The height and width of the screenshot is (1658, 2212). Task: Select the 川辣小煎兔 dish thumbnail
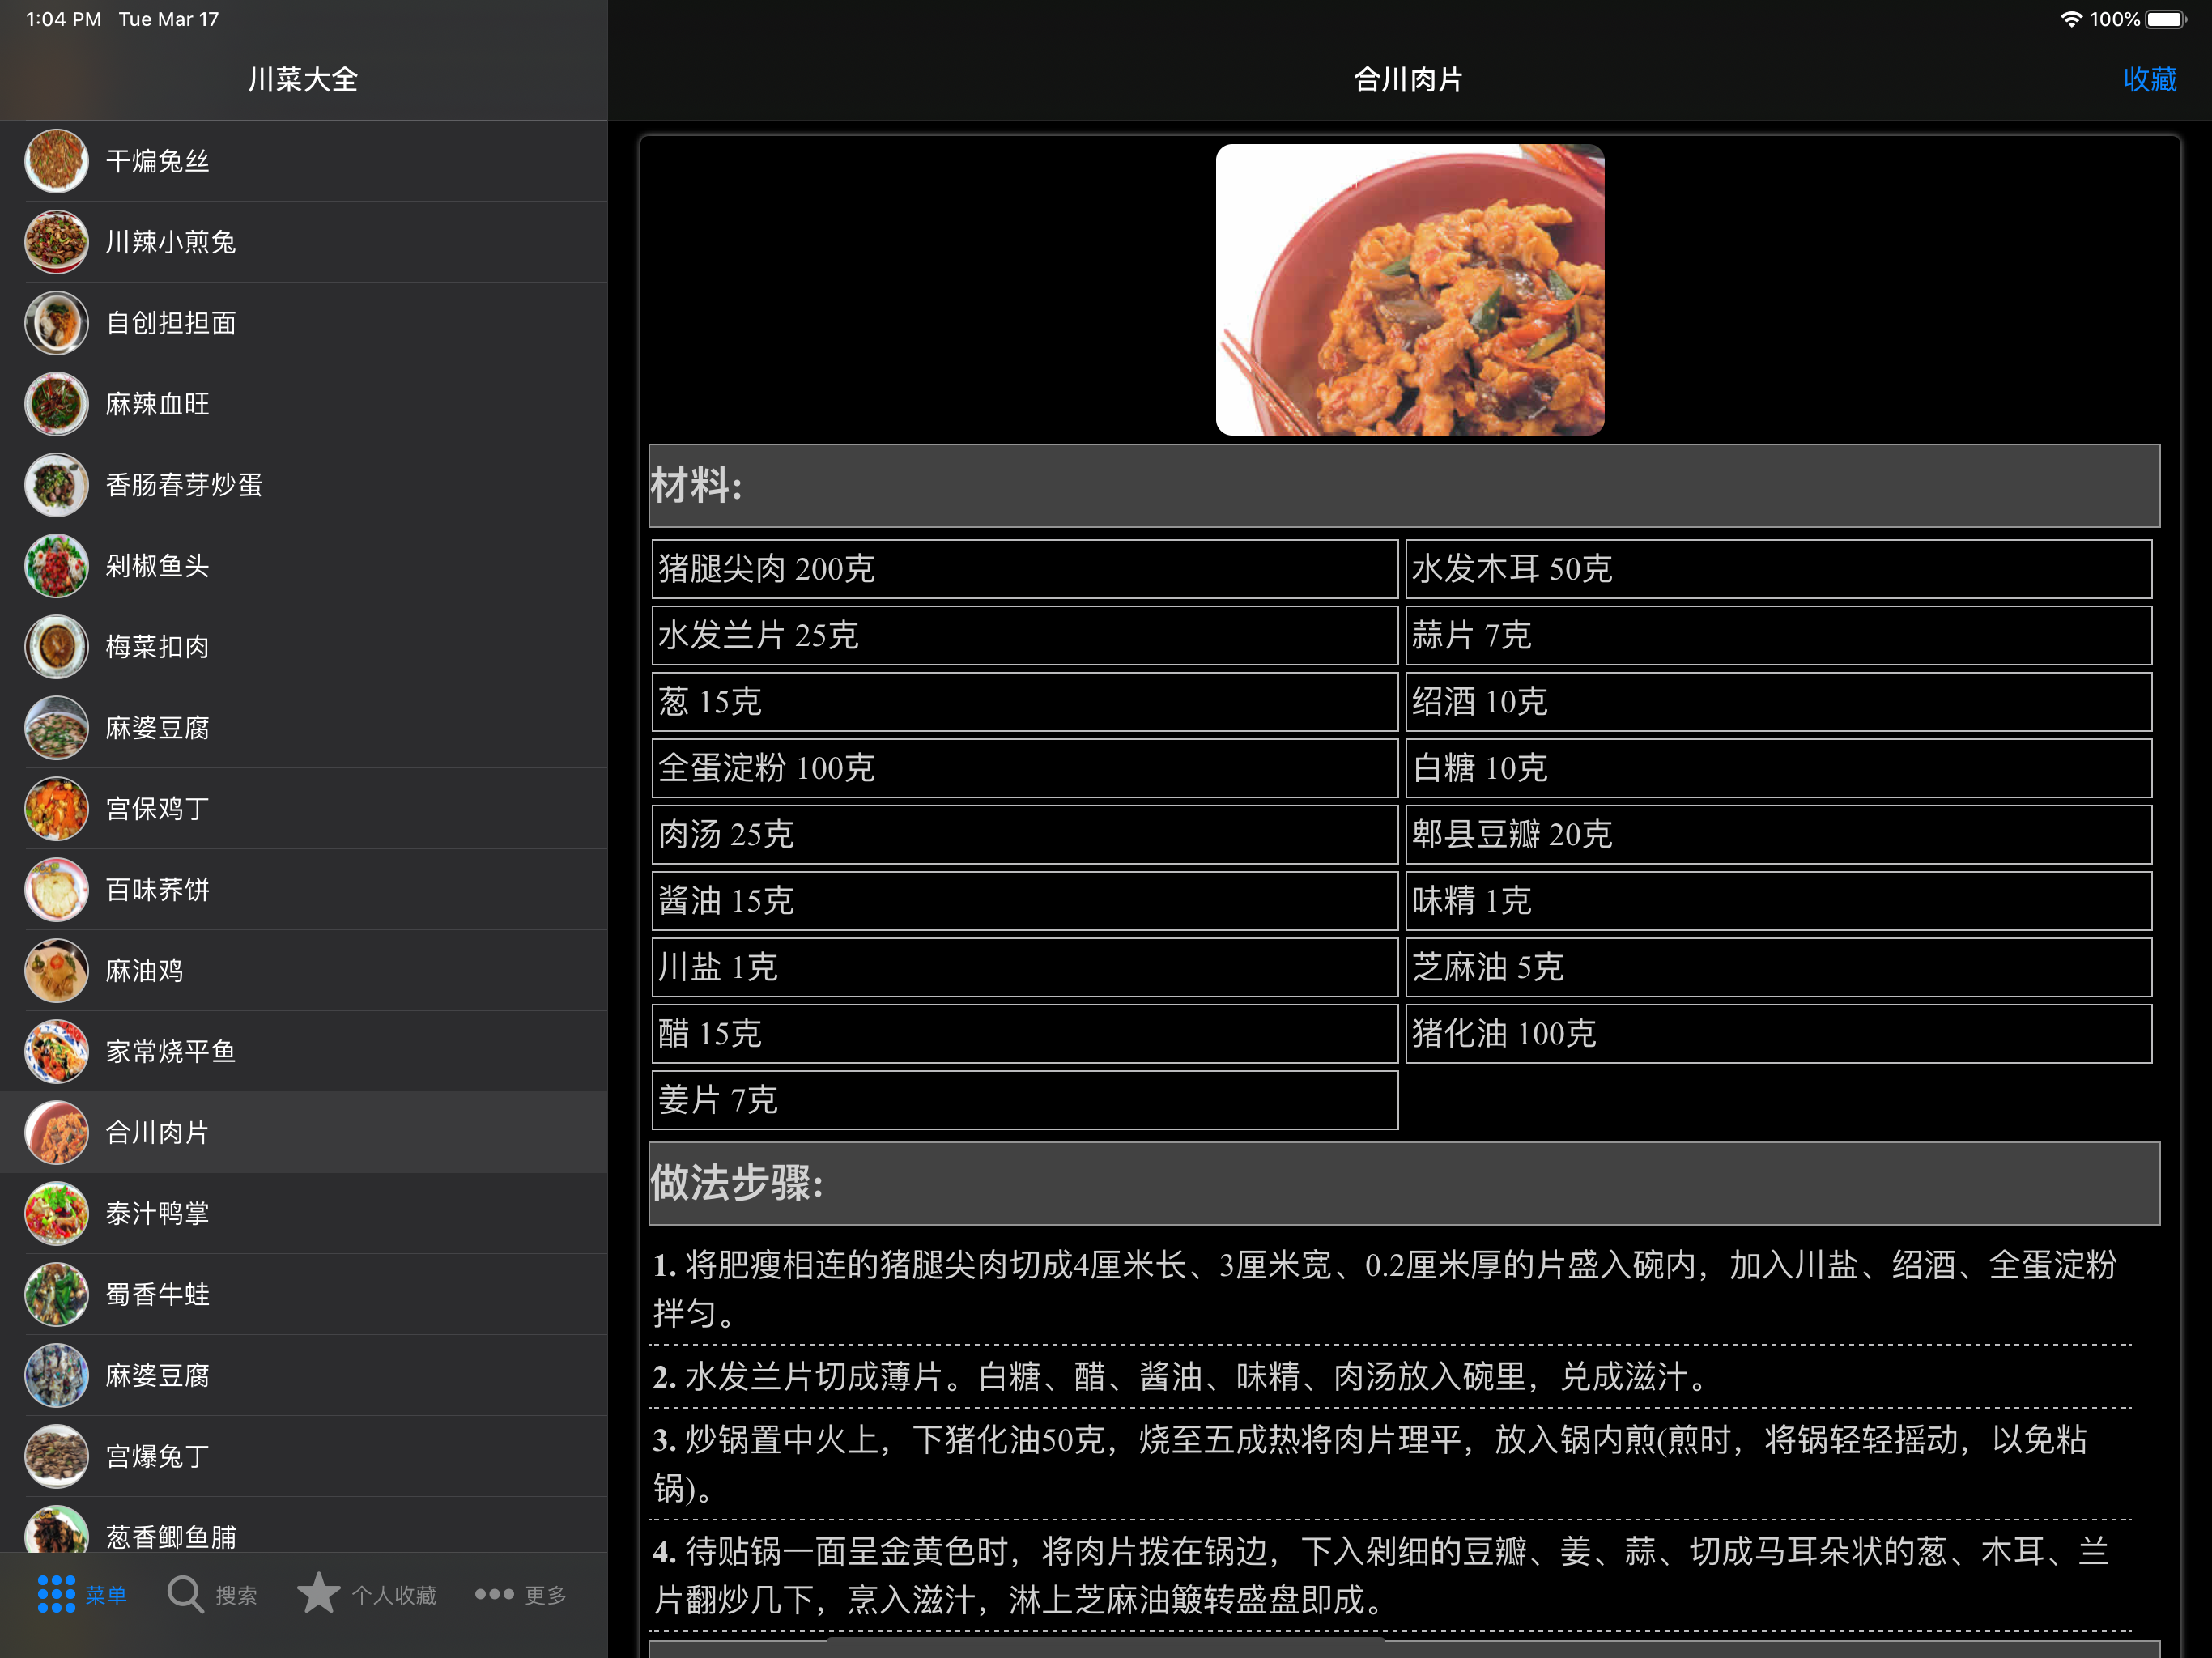pyautogui.click(x=57, y=242)
